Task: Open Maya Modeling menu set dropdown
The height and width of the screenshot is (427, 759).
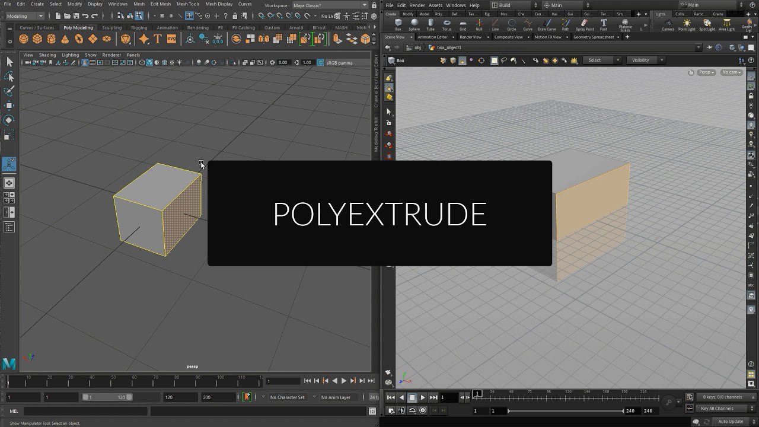Action: 25,16
